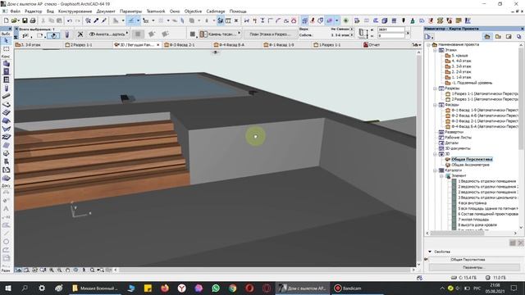Image resolution: width=525 pixels, height=295 pixels.
Task: Select the Wall tool in toolbox
Action: coord(6,63)
